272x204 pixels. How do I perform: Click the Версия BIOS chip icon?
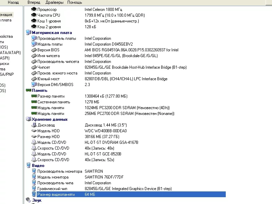34,50
